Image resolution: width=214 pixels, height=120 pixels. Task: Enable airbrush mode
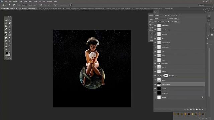point(56,5)
